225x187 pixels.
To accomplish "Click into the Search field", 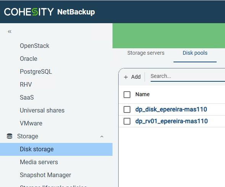I will click(188, 76).
